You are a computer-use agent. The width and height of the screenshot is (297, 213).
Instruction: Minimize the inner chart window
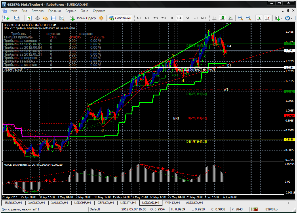283,11
